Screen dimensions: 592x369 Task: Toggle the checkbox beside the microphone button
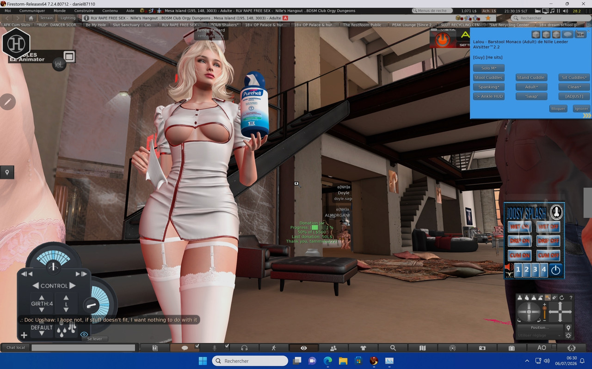tap(227, 346)
